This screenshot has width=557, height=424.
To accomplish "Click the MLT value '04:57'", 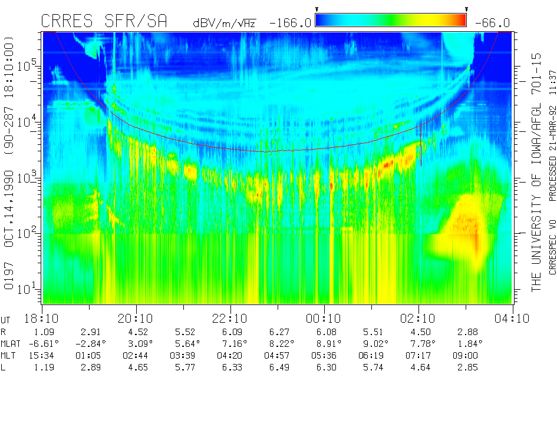I will [276, 356].
